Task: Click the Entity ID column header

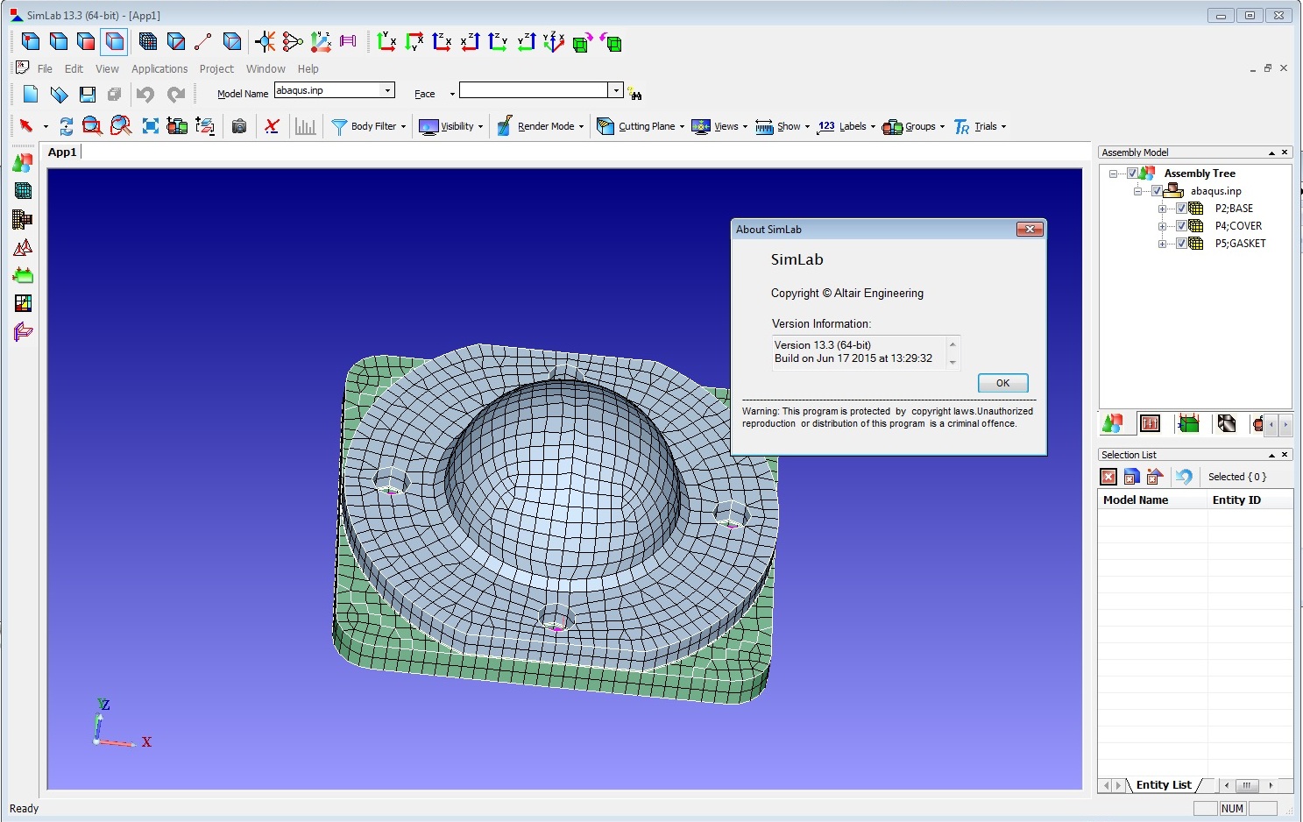Action: coord(1250,500)
